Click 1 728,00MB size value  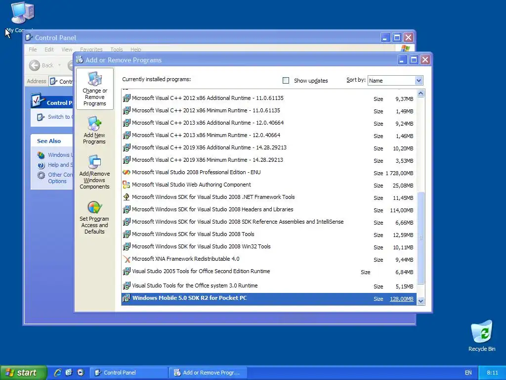pyautogui.click(x=399, y=173)
